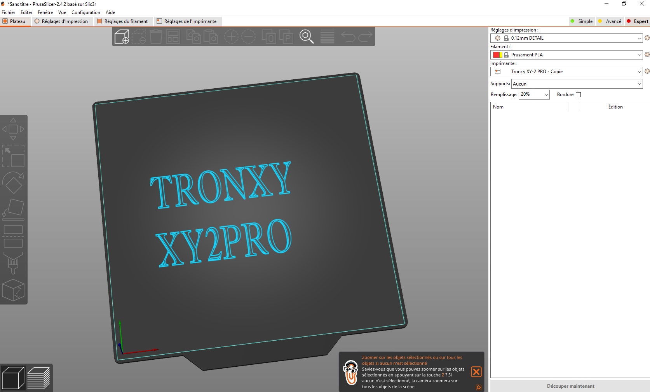The height and width of the screenshot is (392, 650).
Task: Click the TRONXY text on the bed
Action: (221, 185)
